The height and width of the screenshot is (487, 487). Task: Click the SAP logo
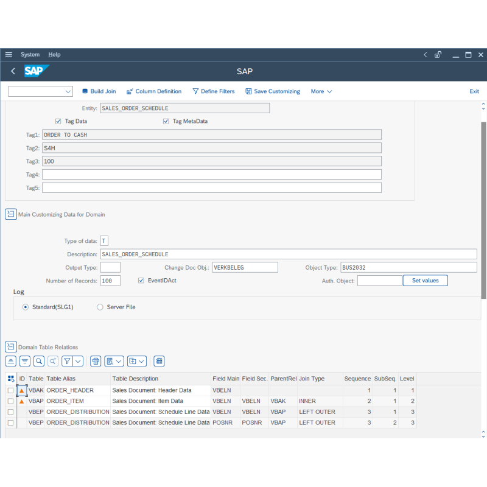tap(37, 71)
